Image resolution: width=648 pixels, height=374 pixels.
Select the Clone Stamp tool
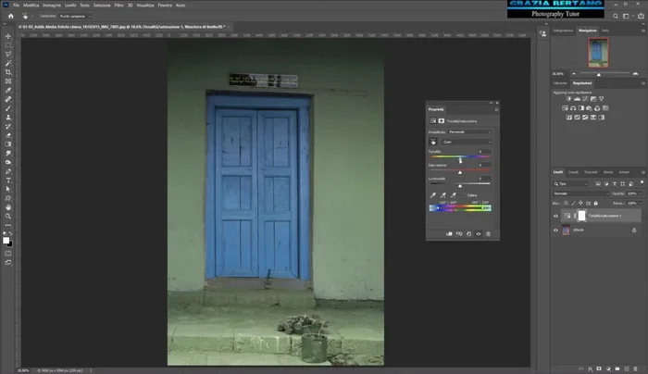[7, 118]
